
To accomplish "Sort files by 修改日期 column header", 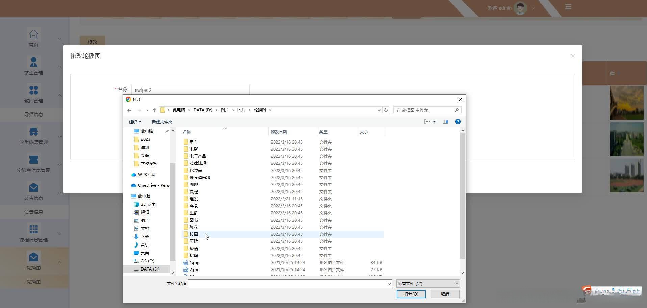I will pyautogui.click(x=279, y=132).
